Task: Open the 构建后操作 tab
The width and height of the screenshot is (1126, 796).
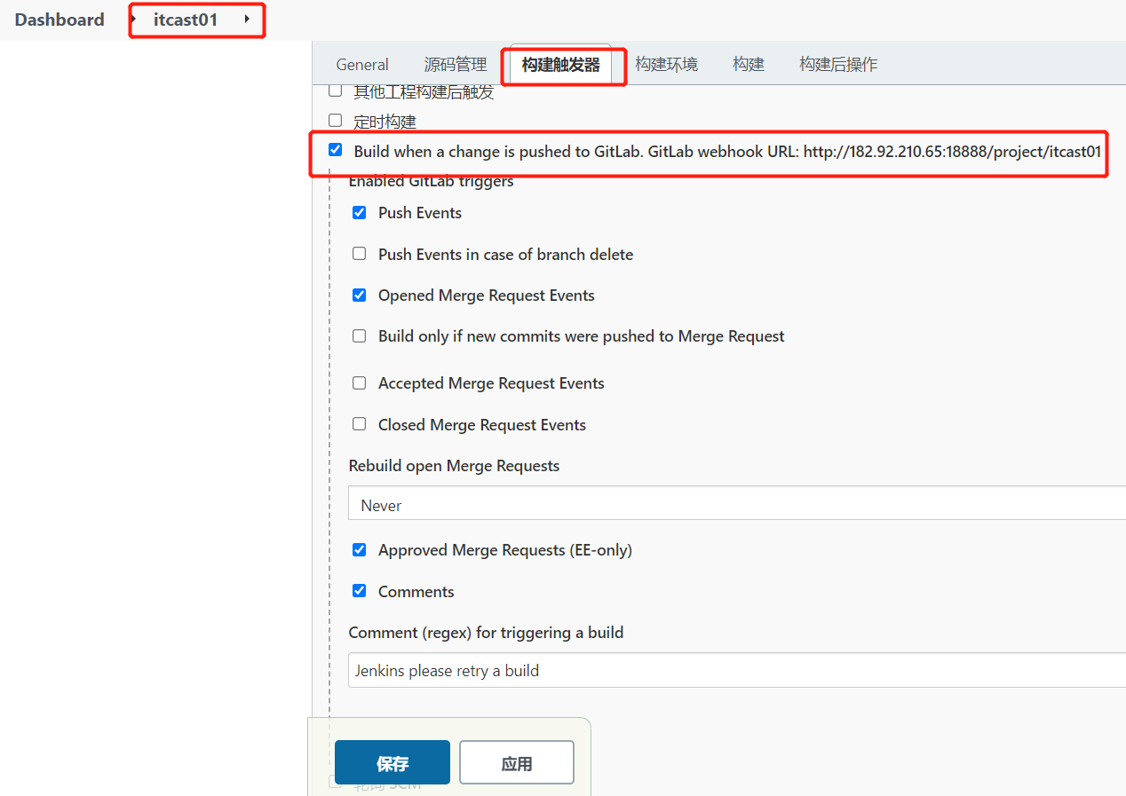Action: 838,65
